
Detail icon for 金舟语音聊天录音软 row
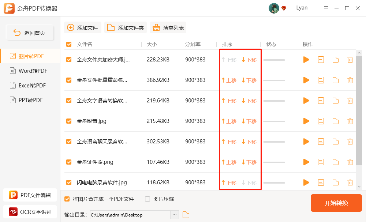coord(321,142)
